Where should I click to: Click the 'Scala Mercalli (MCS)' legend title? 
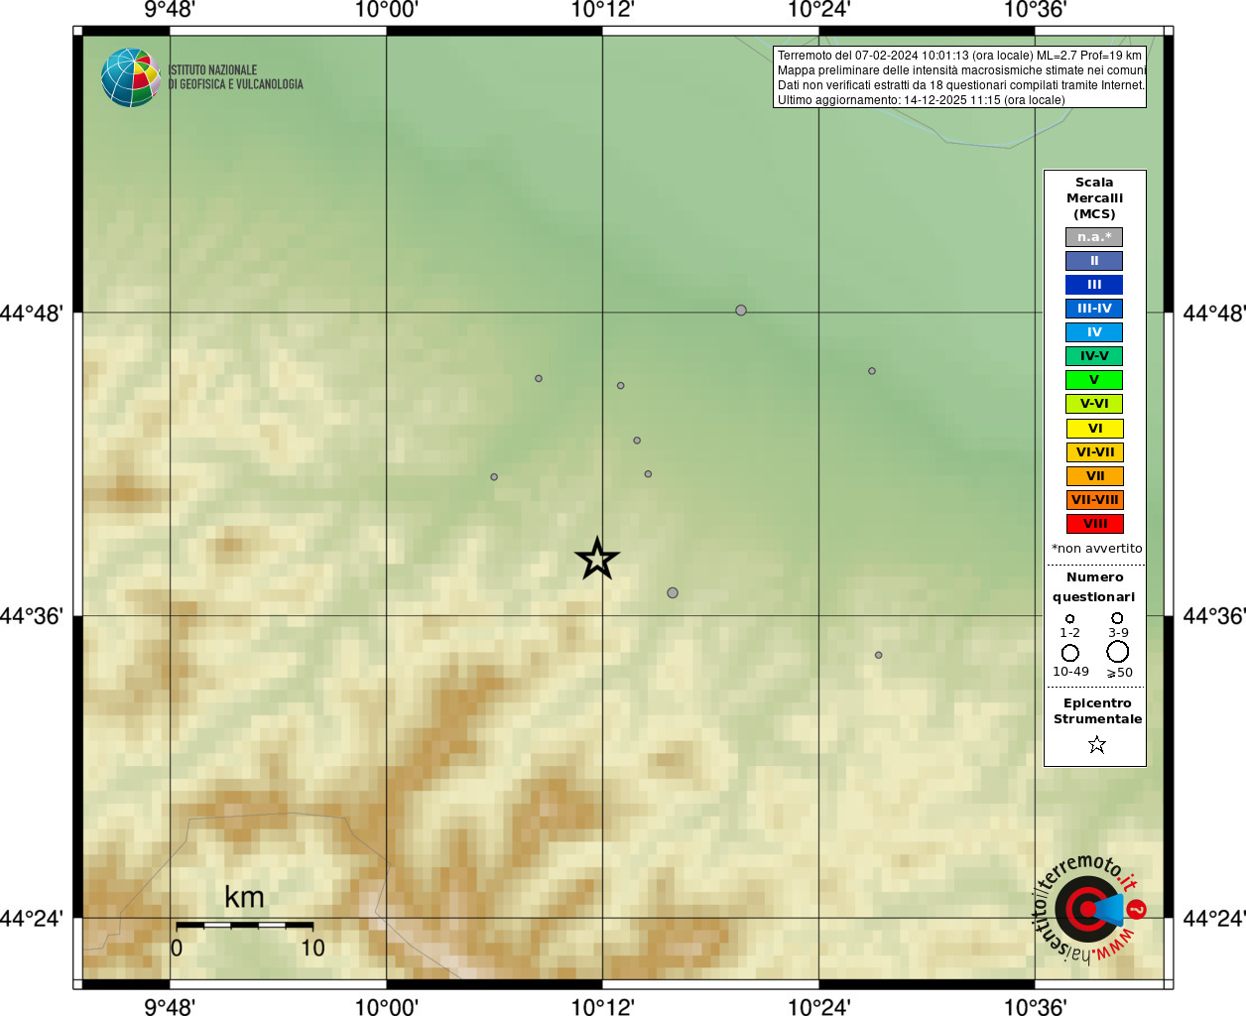click(x=1094, y=197)
